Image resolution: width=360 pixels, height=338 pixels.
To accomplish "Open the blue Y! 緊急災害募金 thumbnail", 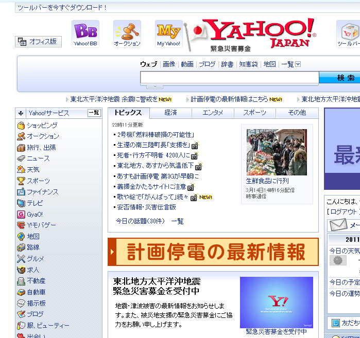I will pos(277,303).
